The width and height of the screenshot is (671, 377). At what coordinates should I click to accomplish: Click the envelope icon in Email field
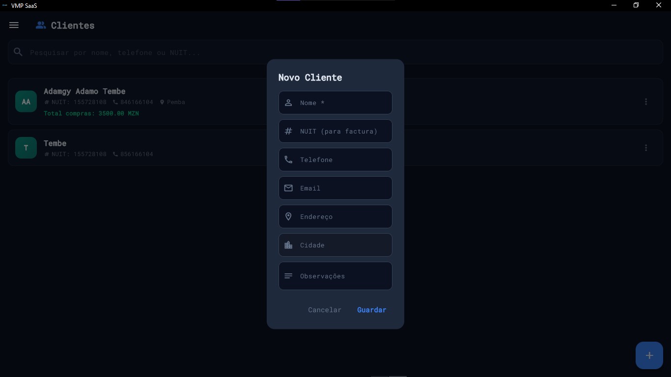click(x=288, y=188)
